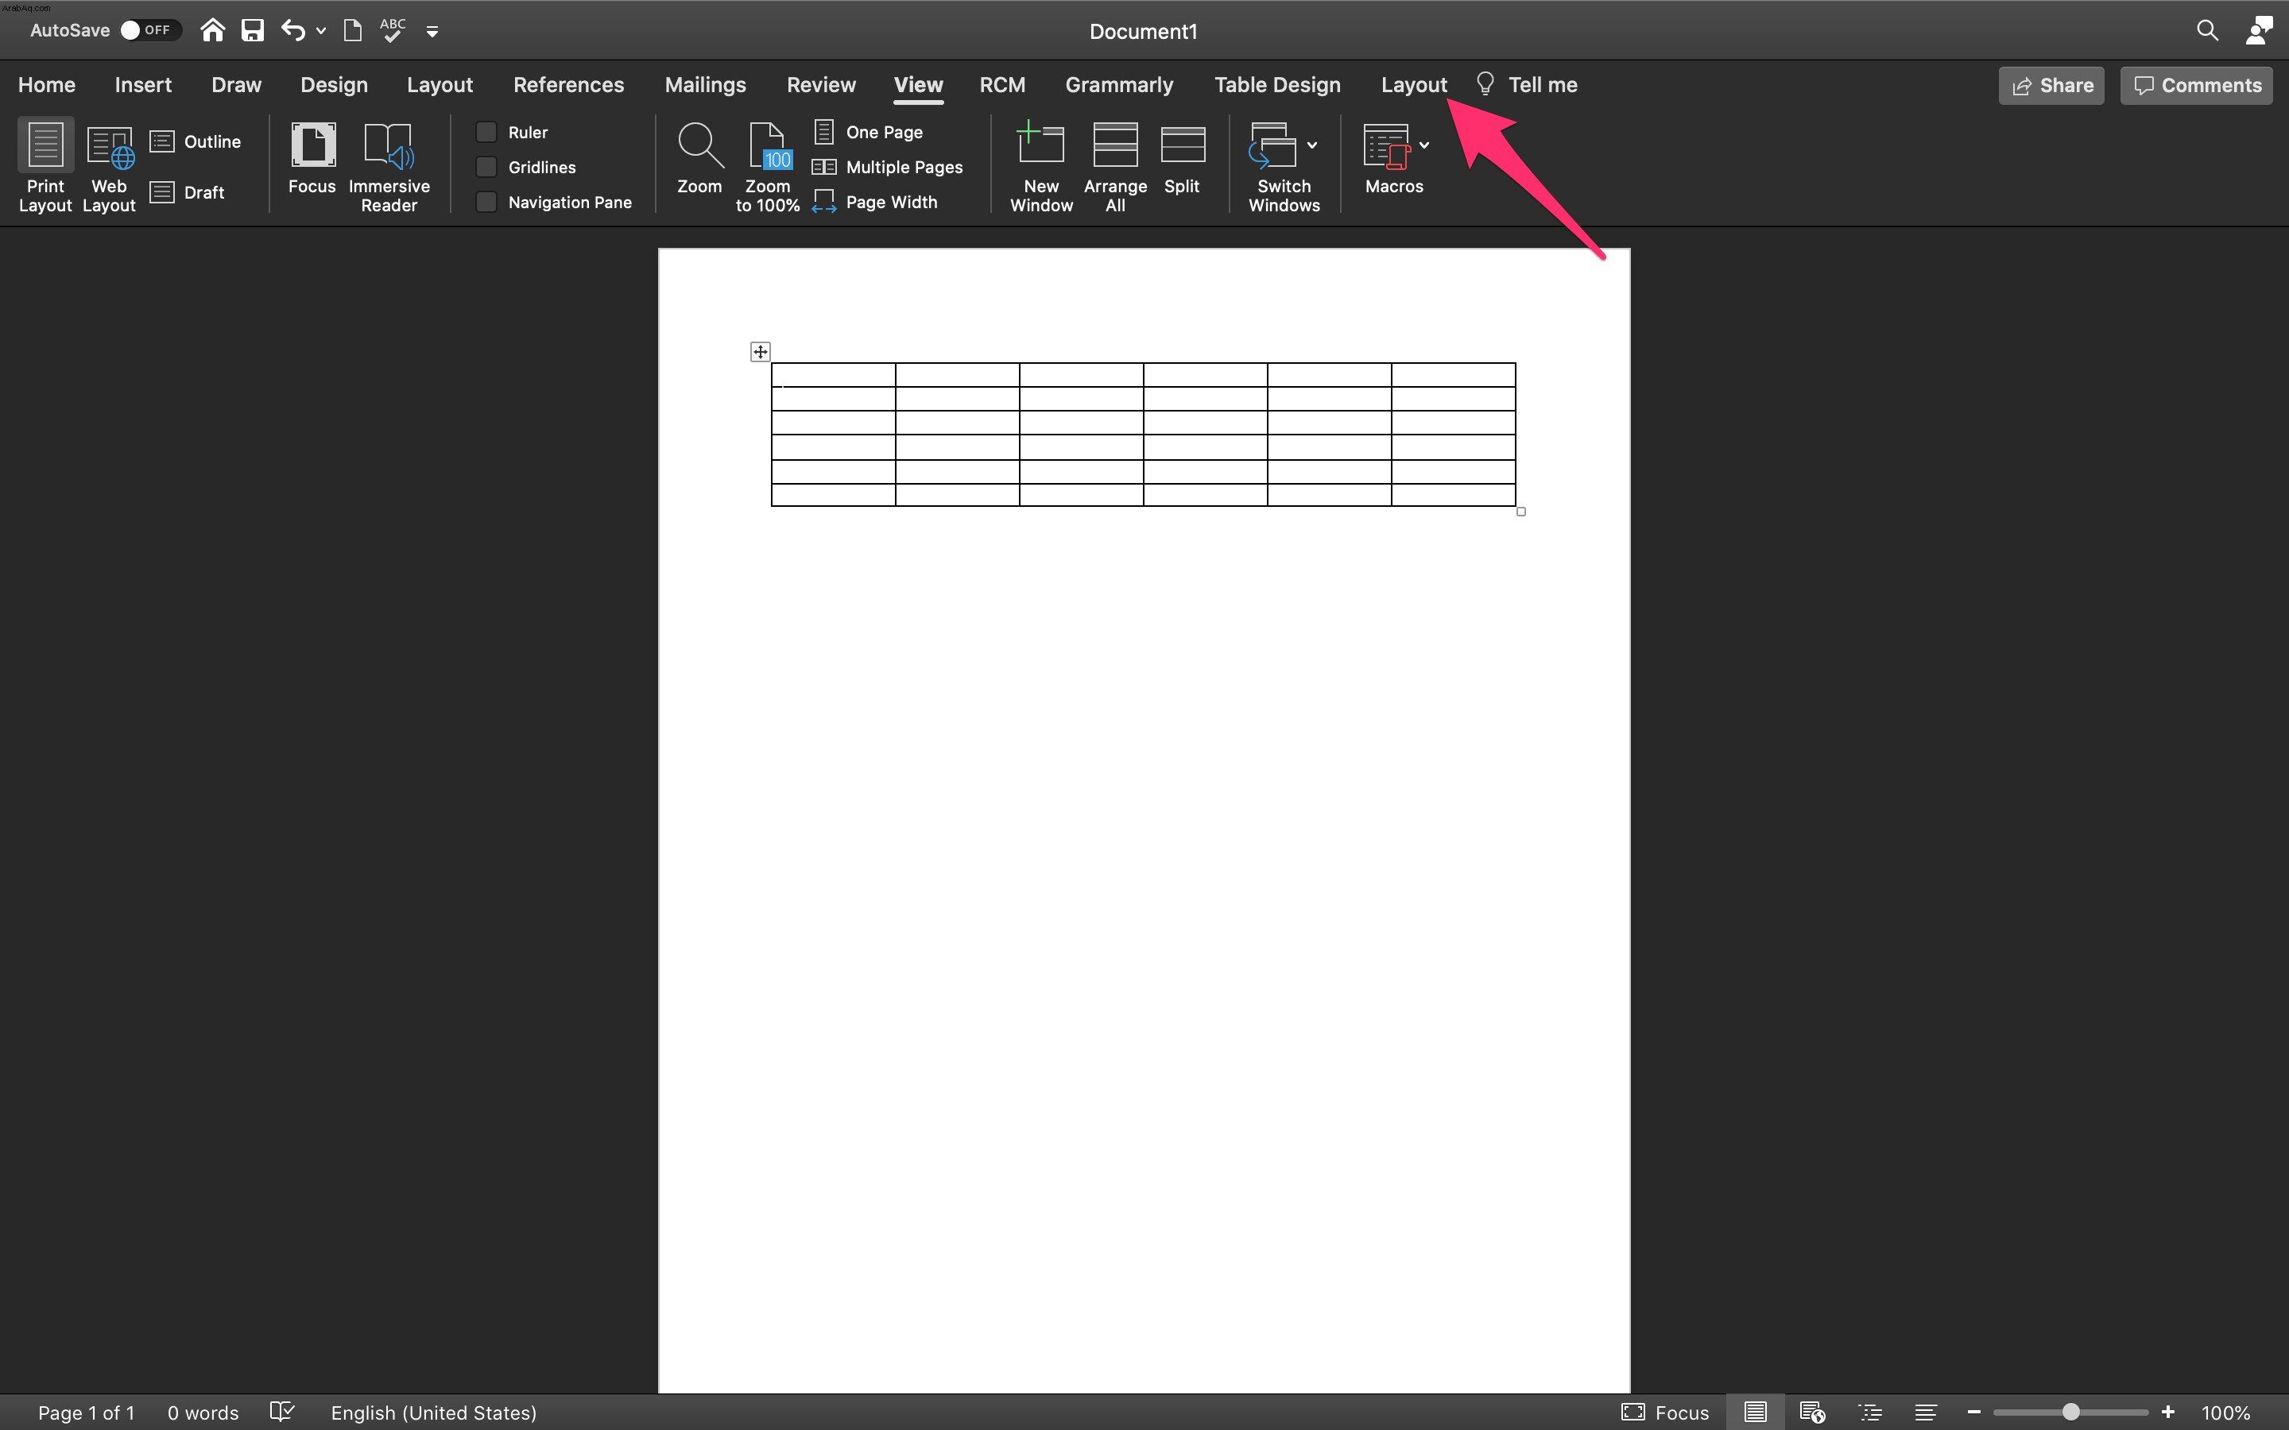Open the References tab
2289x1430 pixels.
pos(568,84)
